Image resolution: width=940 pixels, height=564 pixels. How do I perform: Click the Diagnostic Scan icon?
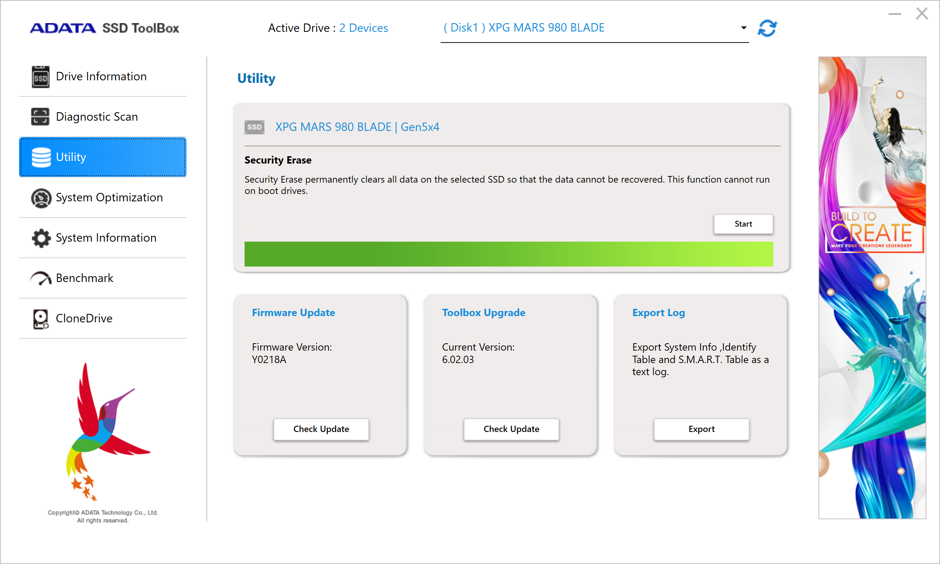(x=40, y=117)
